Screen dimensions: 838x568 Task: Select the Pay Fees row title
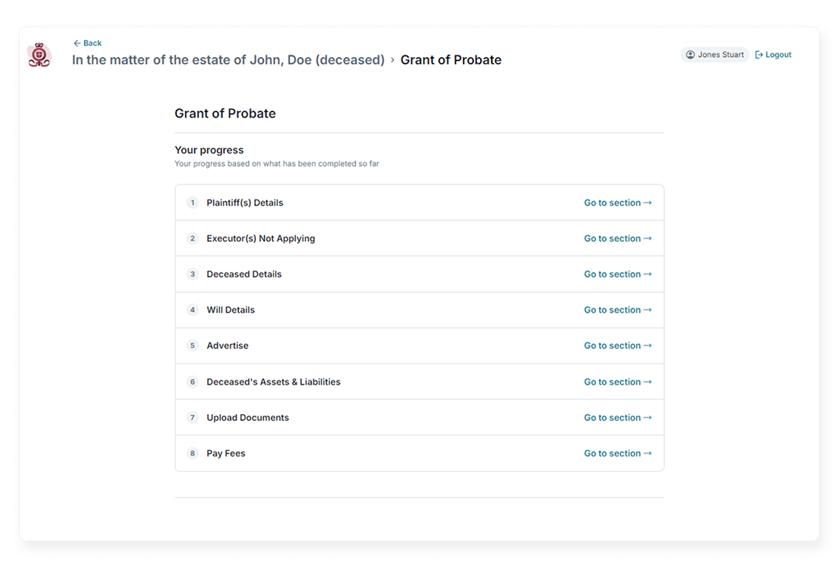tap(226, 453)
